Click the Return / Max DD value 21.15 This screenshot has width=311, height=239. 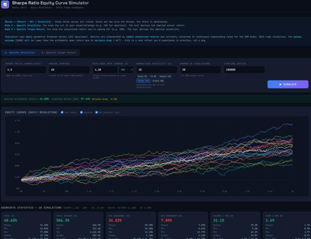pyautogui.click(x=218, y=221)
